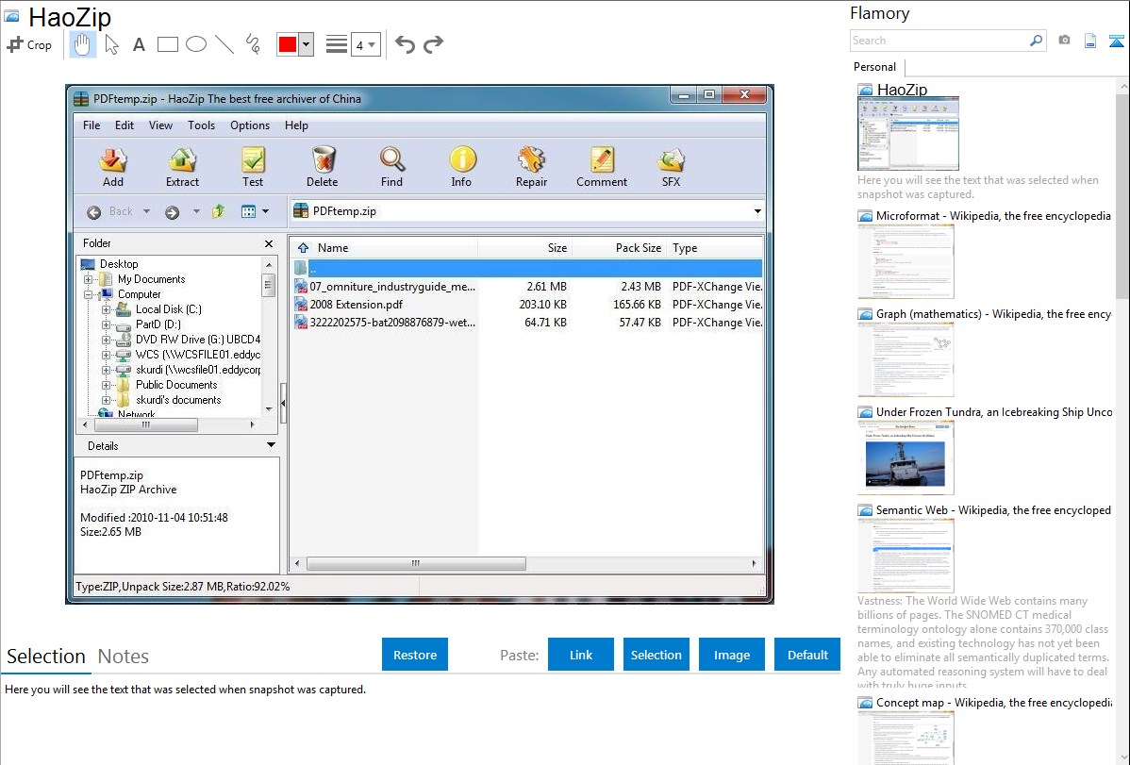Select the text annotation tool
Image resolution: width=1130 pixels, height=765 pixels.
(x=139, y=44)
